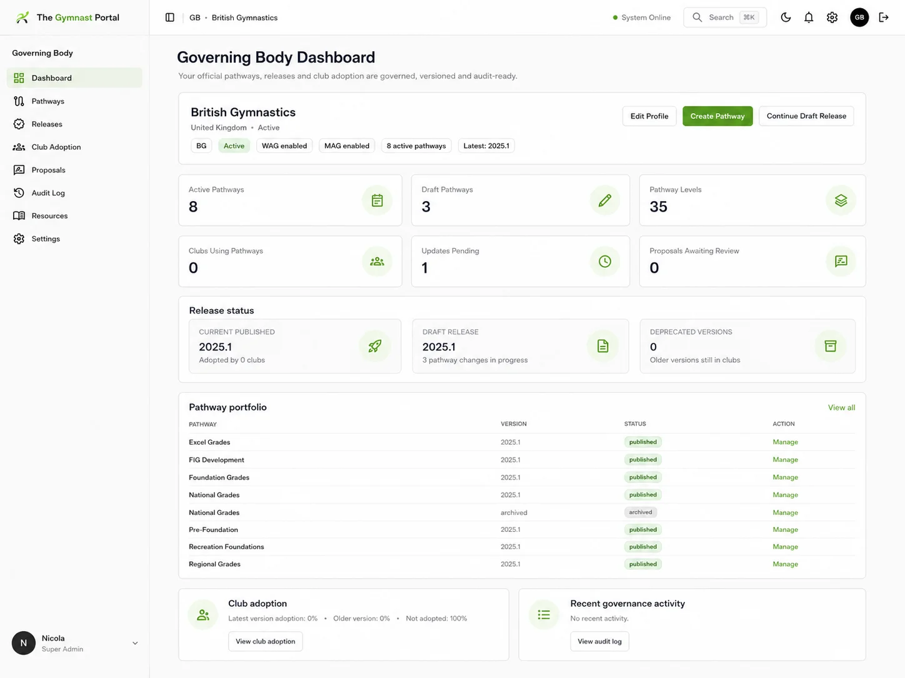Click Proposals Awaiting Review chat icon
This screenshot has height=678, width=905.
click(841, 262)
